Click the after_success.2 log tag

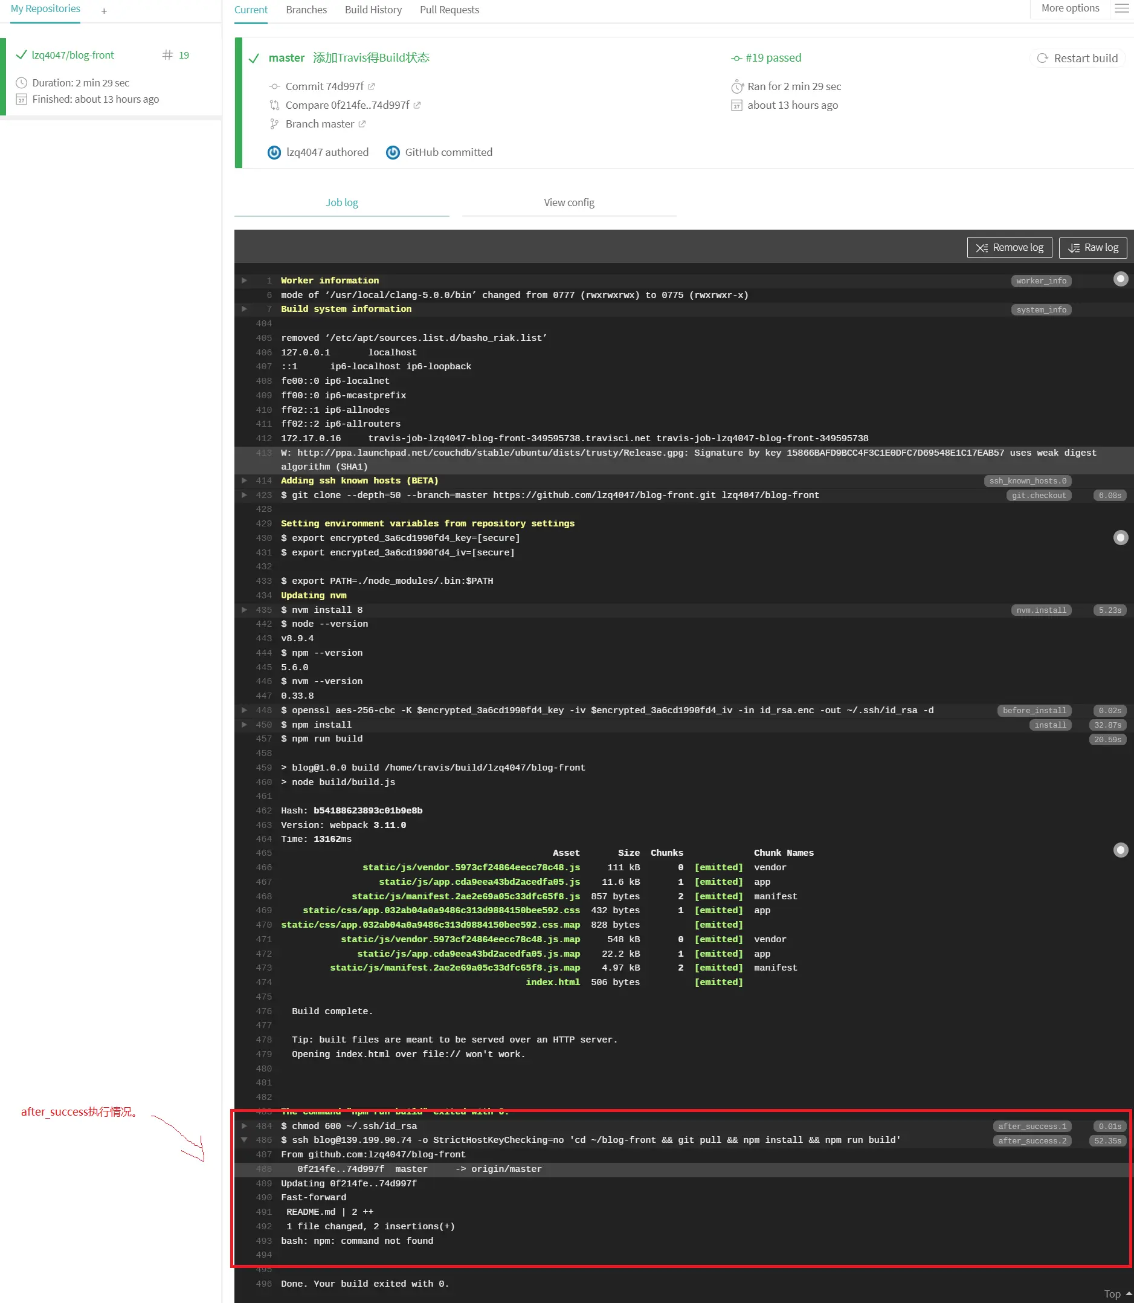coord(1032,1140)
